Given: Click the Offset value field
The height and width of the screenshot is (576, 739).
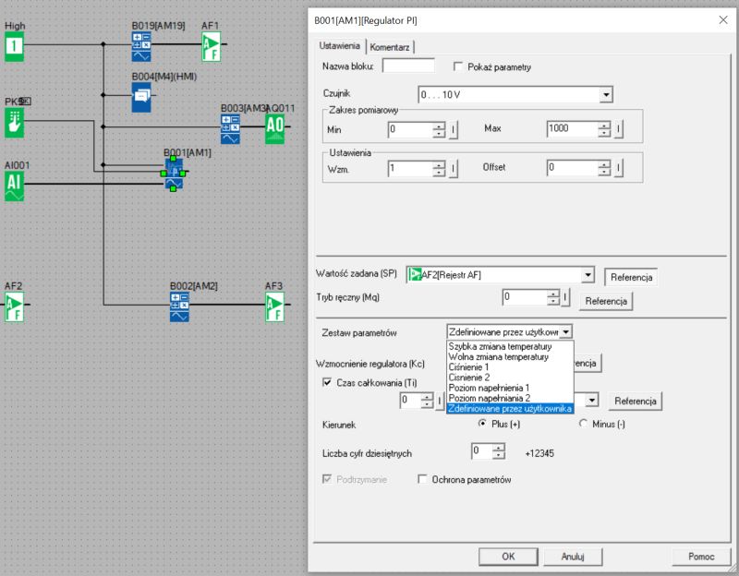Looking at the screenshot, I should (x=572, y=168).
